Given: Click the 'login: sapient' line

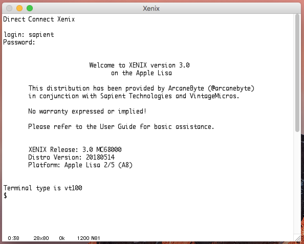Looking at the screenshot, I should coord(29,35).
